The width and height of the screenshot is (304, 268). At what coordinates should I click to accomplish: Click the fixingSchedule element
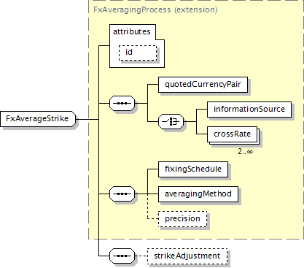click(x=193, y=169)
